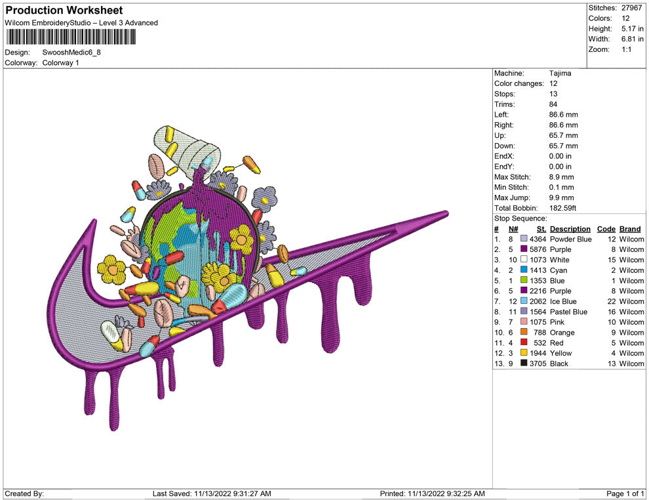Click the Color changes value '12'
The image size is (649, 500).
[553, 83]
